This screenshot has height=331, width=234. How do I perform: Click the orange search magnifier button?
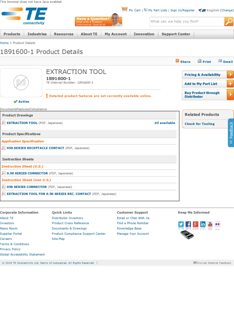pos(229,21)
